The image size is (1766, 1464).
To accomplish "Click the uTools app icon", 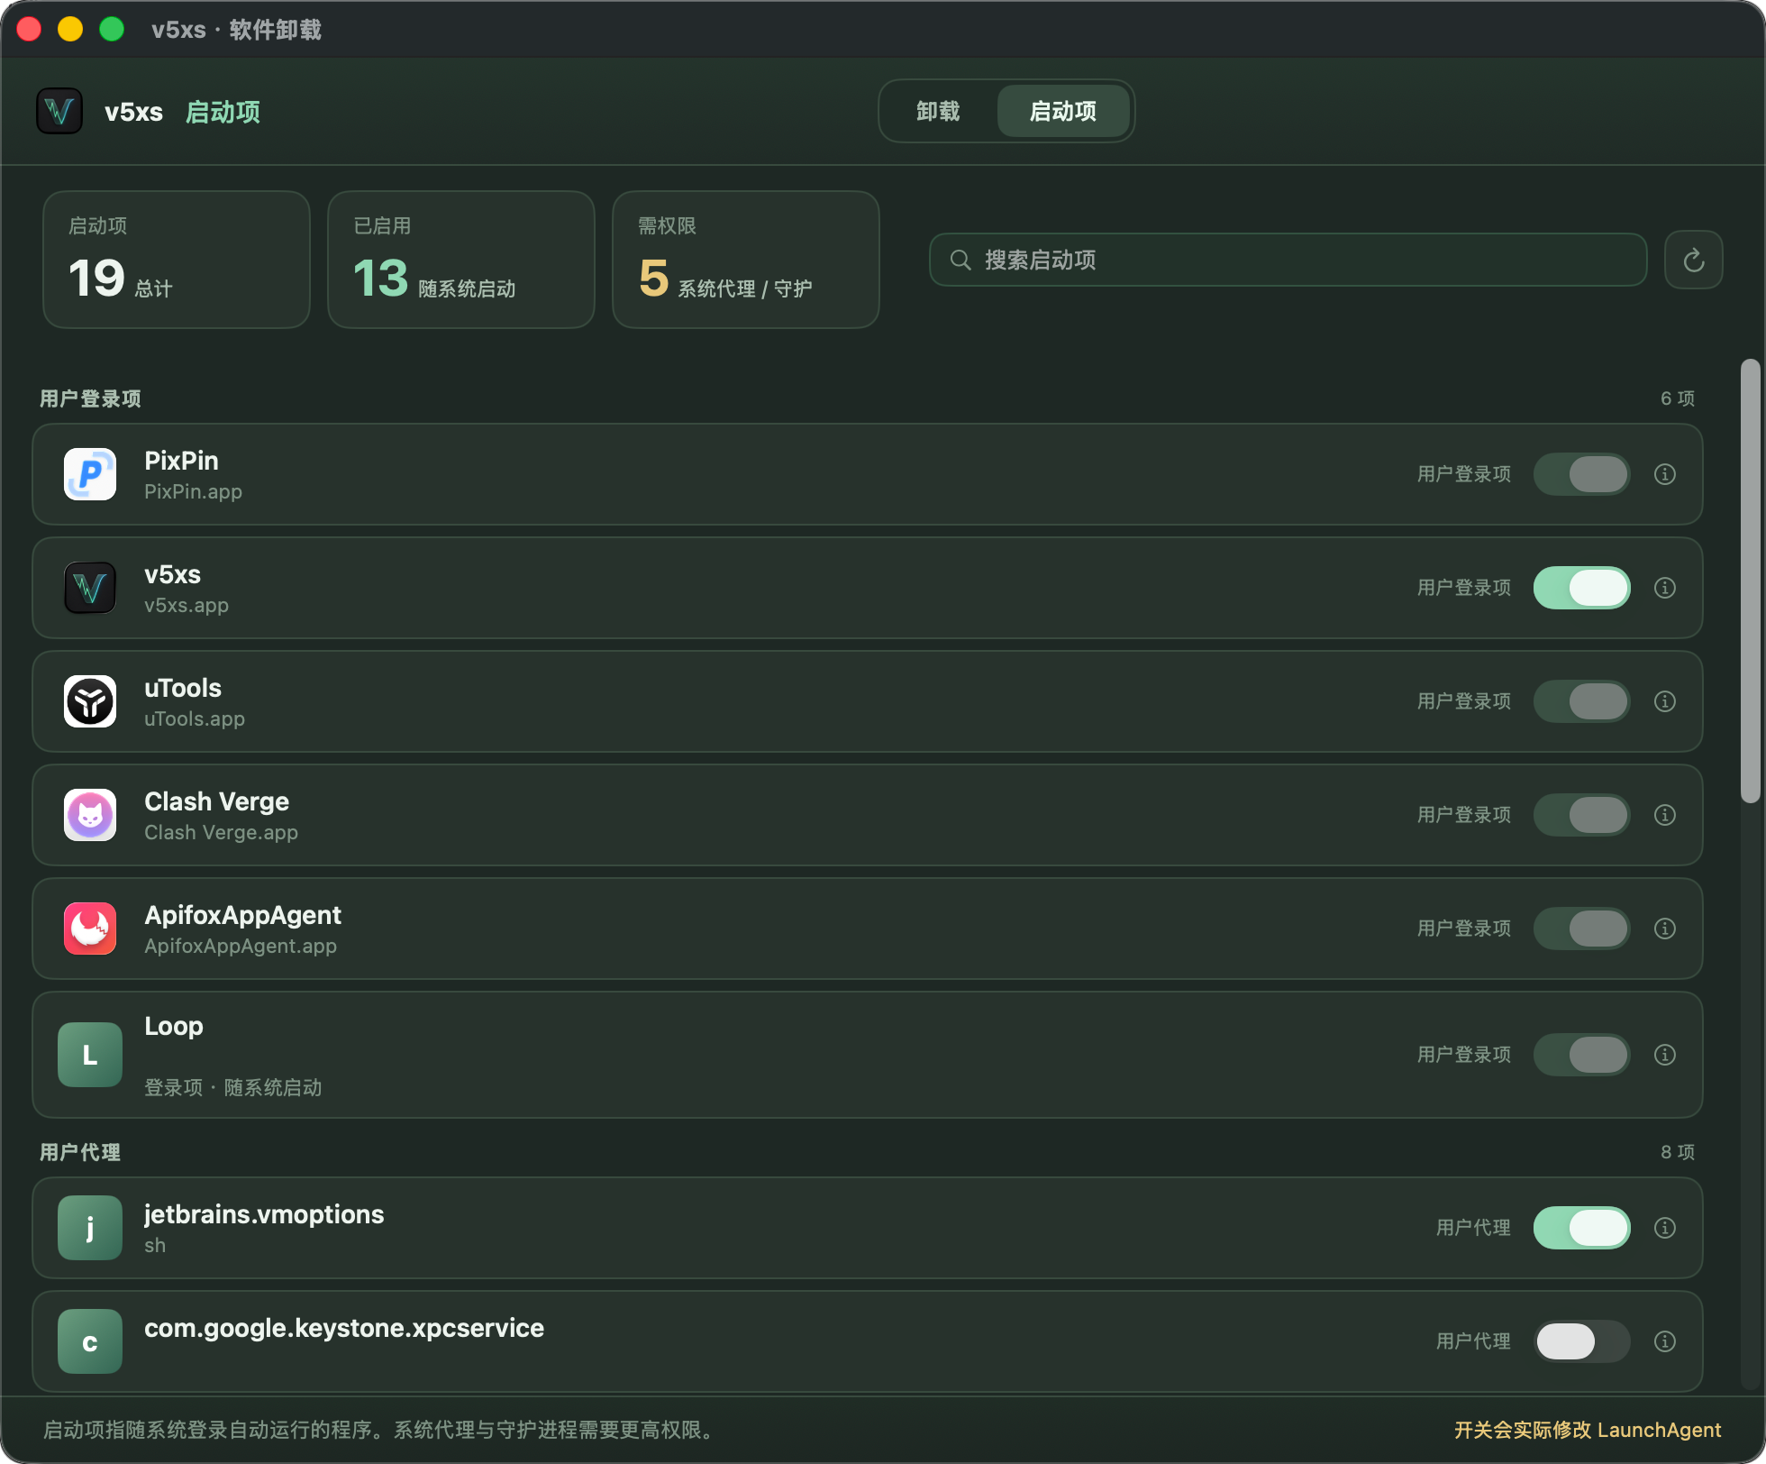I will pos(90,701).
